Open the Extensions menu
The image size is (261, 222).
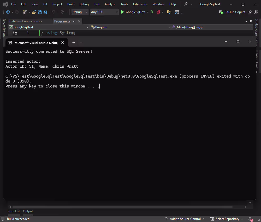pyautogui.click(x=140, y=4)
